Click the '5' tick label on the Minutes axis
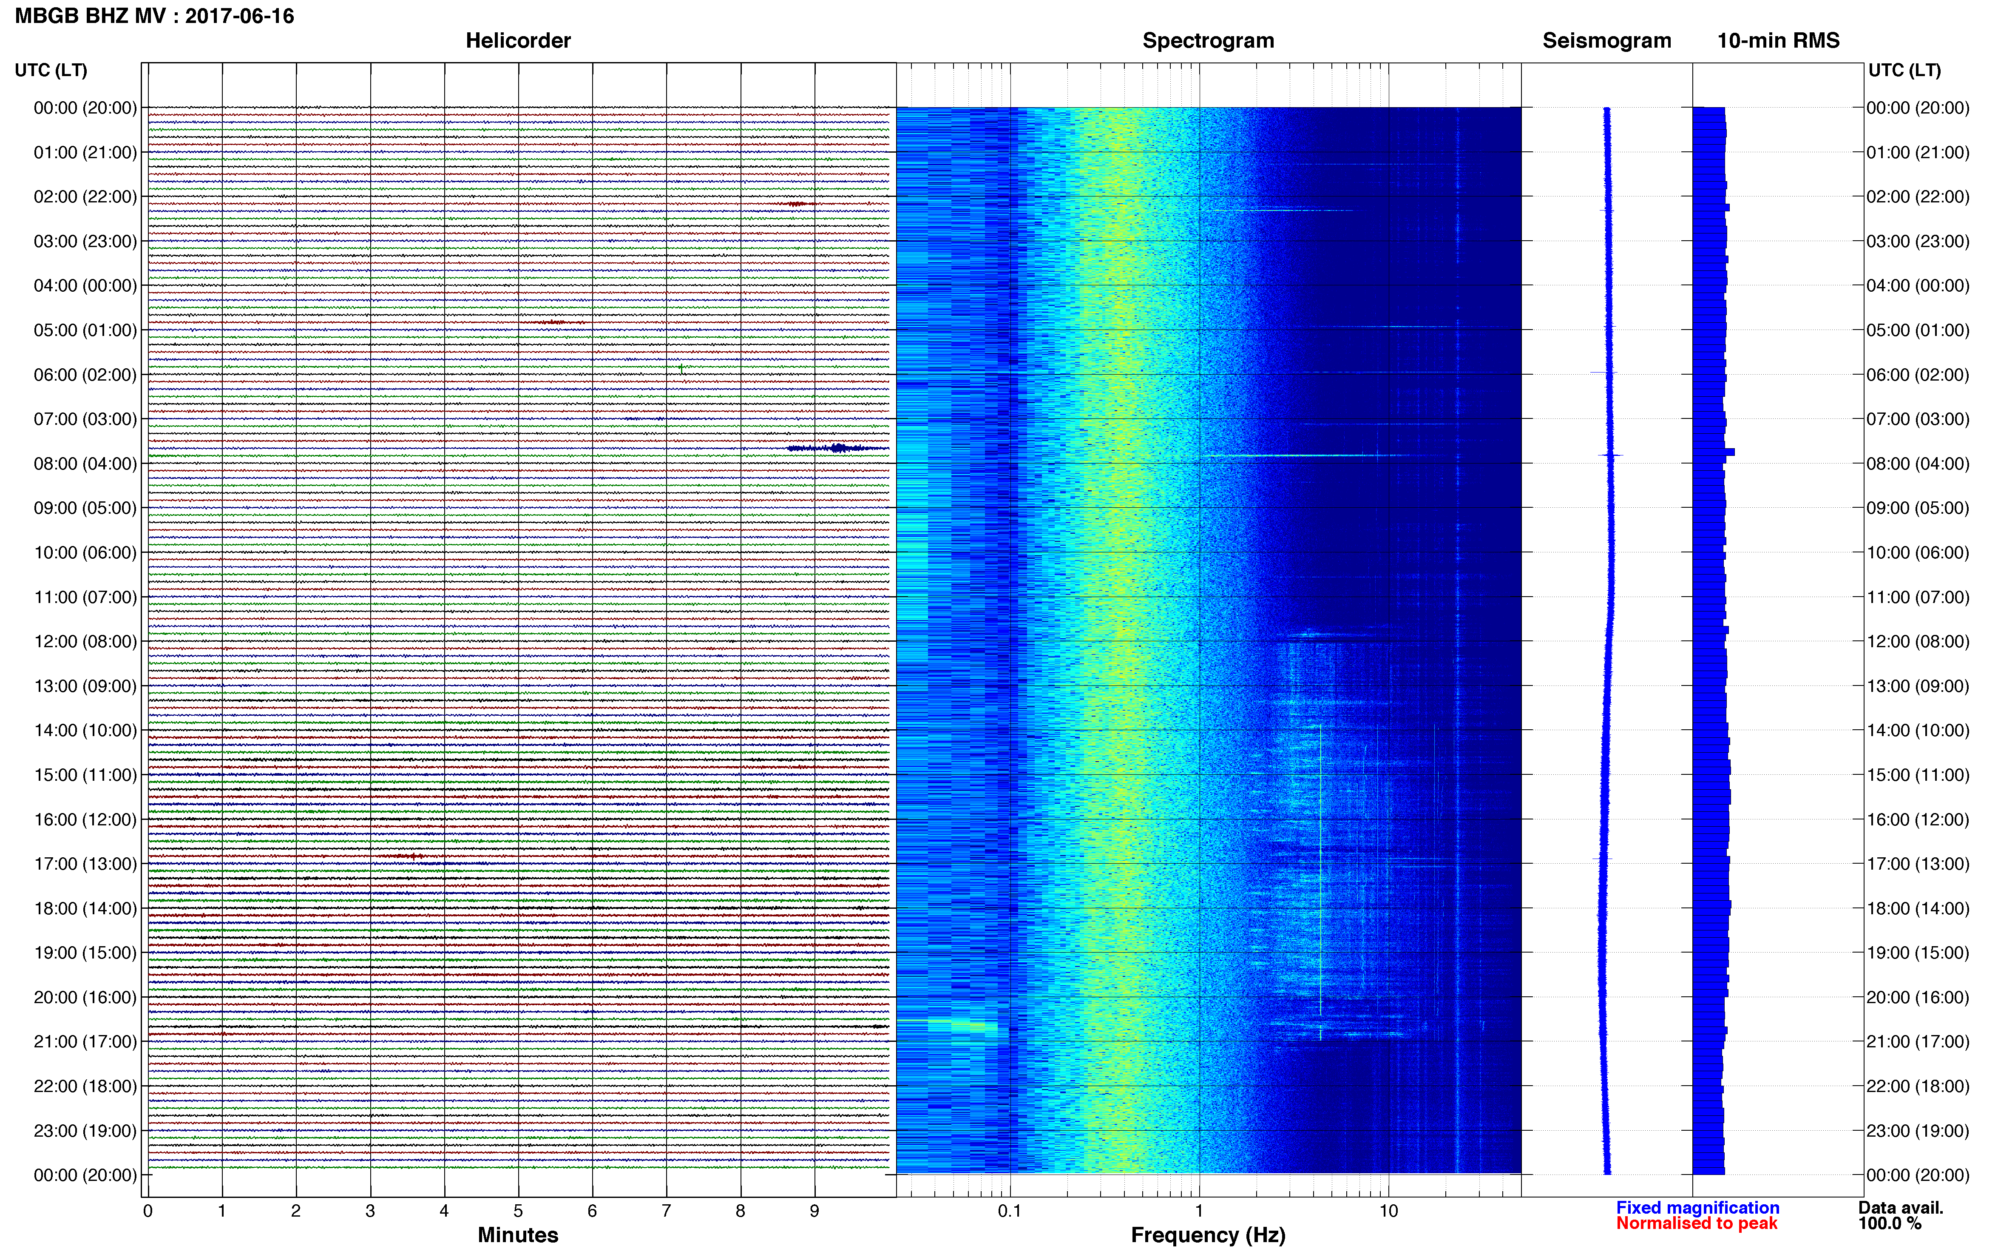Screen dimensions: 2015x1260 pos(518,1211)
